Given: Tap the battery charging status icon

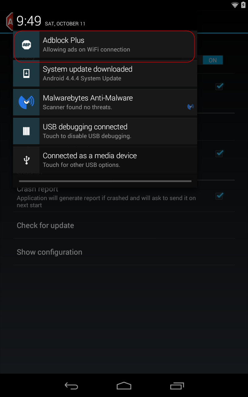Looking at the screenshot, I should [x=243, y=5].
